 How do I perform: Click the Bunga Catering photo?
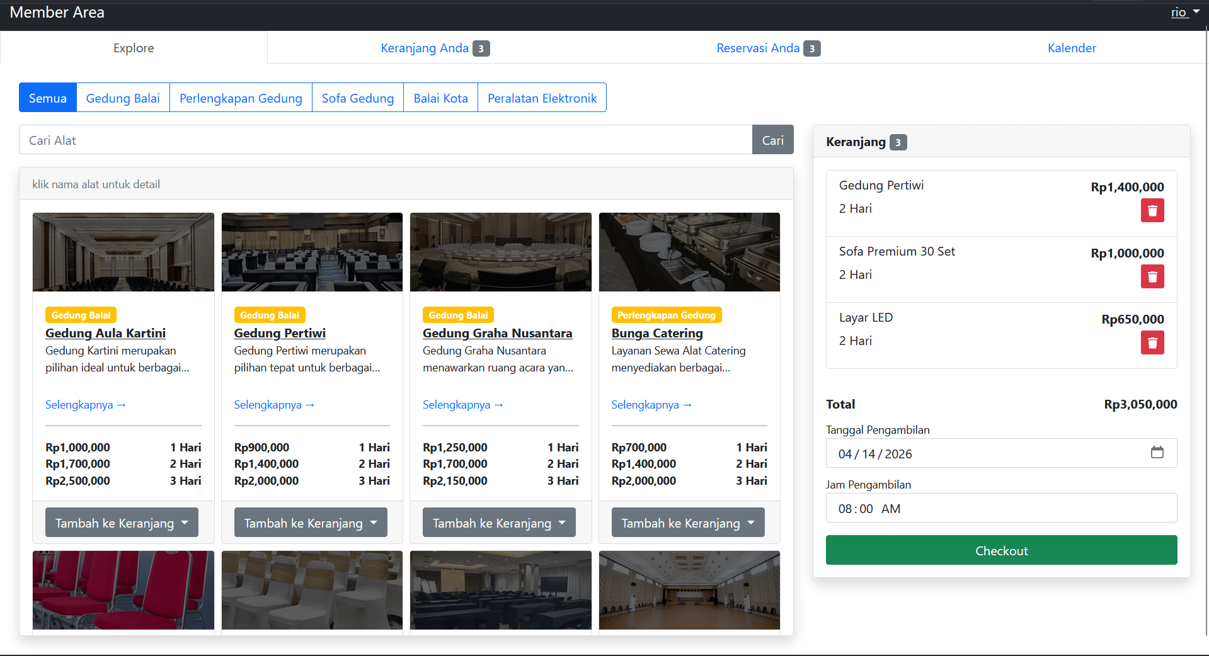[x=689, y=252]
